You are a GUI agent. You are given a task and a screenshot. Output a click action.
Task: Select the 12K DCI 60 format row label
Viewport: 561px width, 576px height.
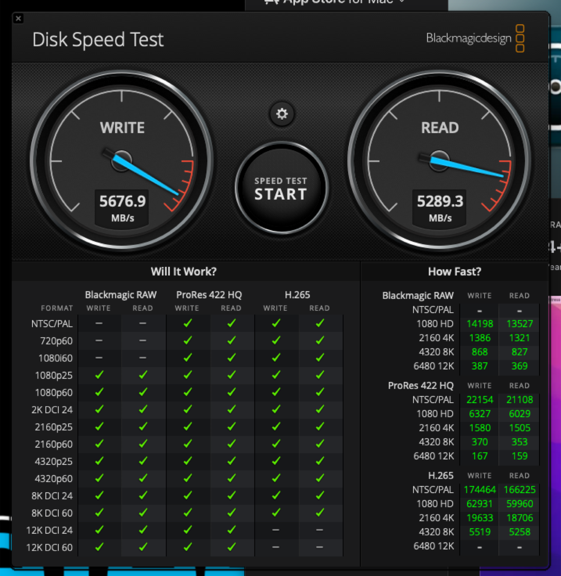[49, 548]
